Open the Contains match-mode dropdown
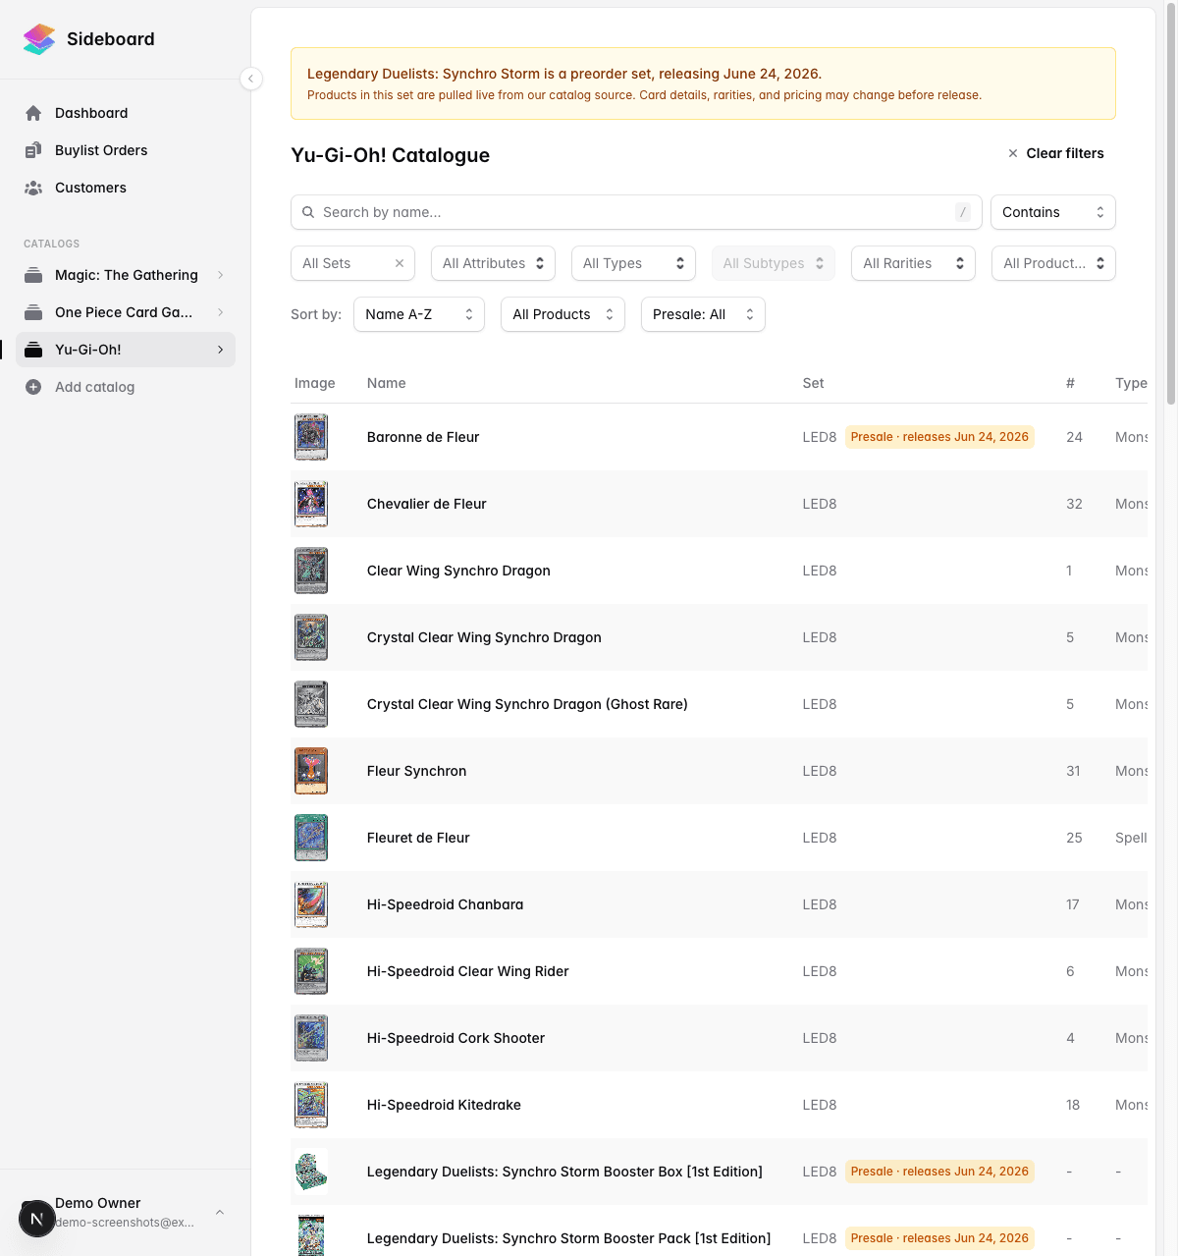The height and width of the screenshot is (1256, 1178). pos(1053,212)
